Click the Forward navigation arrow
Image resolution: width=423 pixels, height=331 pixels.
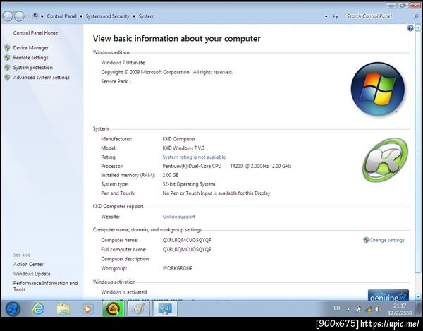click(19, 16)
